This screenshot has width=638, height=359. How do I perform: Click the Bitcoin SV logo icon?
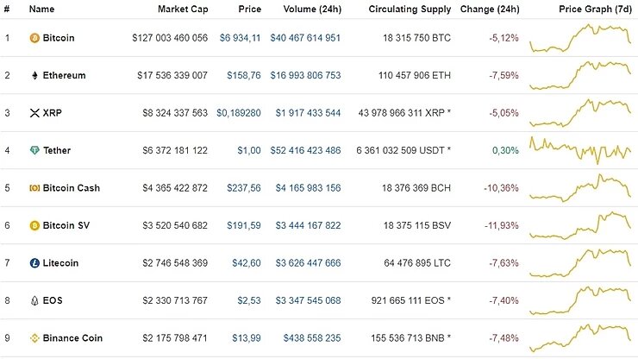(x=34, y=225)
